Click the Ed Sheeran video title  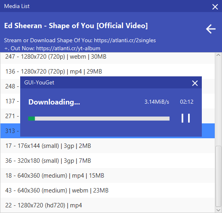point(76,26)
